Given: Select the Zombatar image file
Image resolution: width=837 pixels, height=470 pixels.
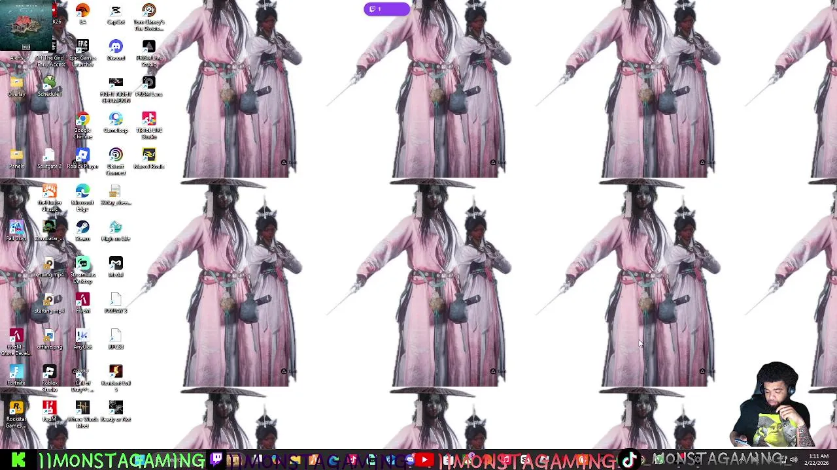Looking at the screenshot, I should [49, 230].
